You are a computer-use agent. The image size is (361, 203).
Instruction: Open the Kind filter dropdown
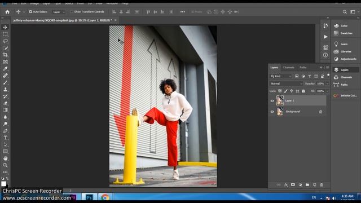[281, 76]
